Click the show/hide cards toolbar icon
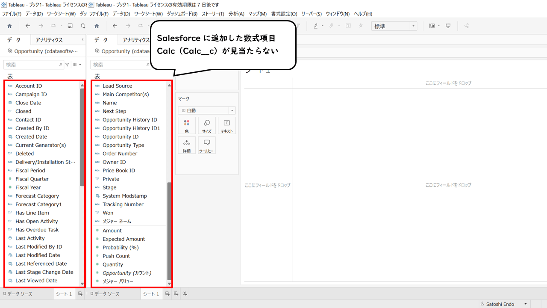Image resolution: width=547 pixels, height=308 pixels. coord(432,26)
